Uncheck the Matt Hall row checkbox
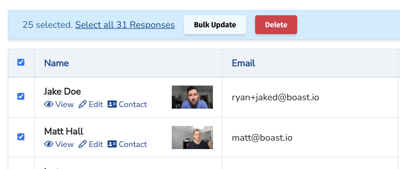The height and width of the screenshot is (169, 400). [21, 137]
